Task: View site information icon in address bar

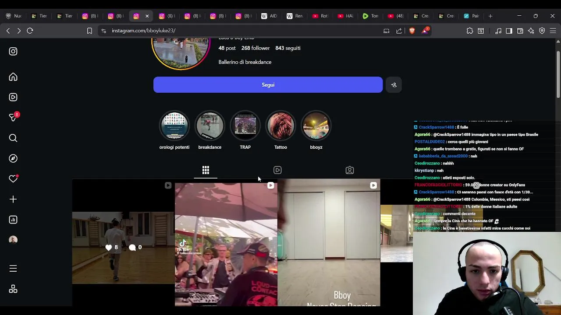Action: click(103, 31)
